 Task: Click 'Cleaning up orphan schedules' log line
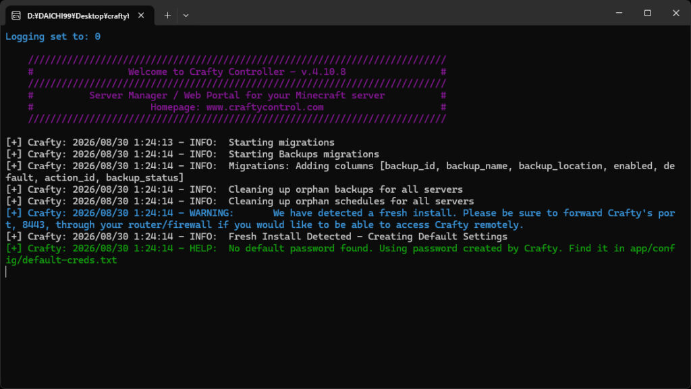(240, 201)
